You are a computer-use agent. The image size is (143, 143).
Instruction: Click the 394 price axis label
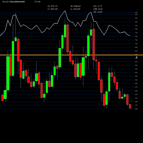136,102
